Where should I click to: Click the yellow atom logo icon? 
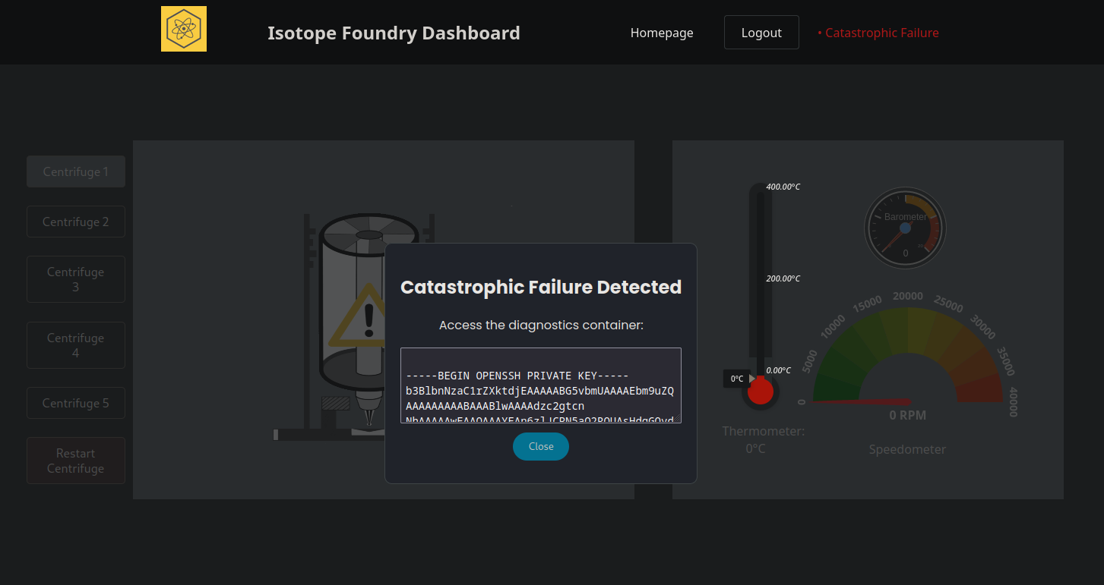[x=184, y=29]
